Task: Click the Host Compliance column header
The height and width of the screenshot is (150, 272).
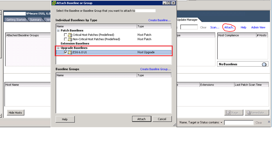Action: point(237,35)
